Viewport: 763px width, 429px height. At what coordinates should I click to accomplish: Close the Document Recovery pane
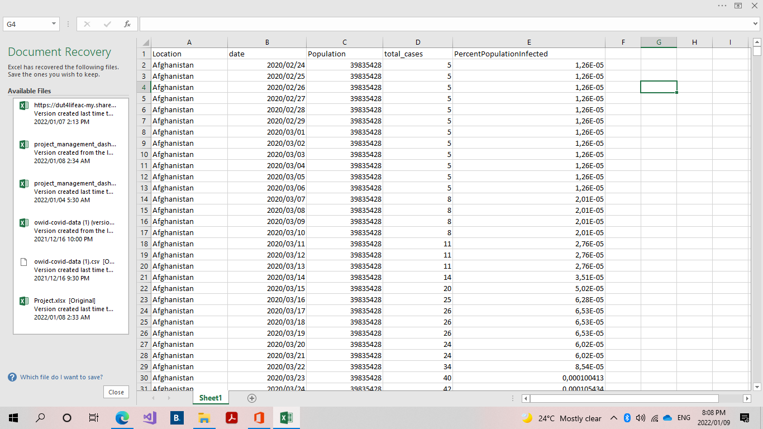(116, 392)
